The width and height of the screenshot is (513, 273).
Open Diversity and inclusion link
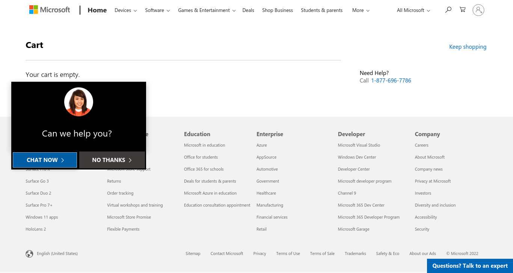(435, 205)
